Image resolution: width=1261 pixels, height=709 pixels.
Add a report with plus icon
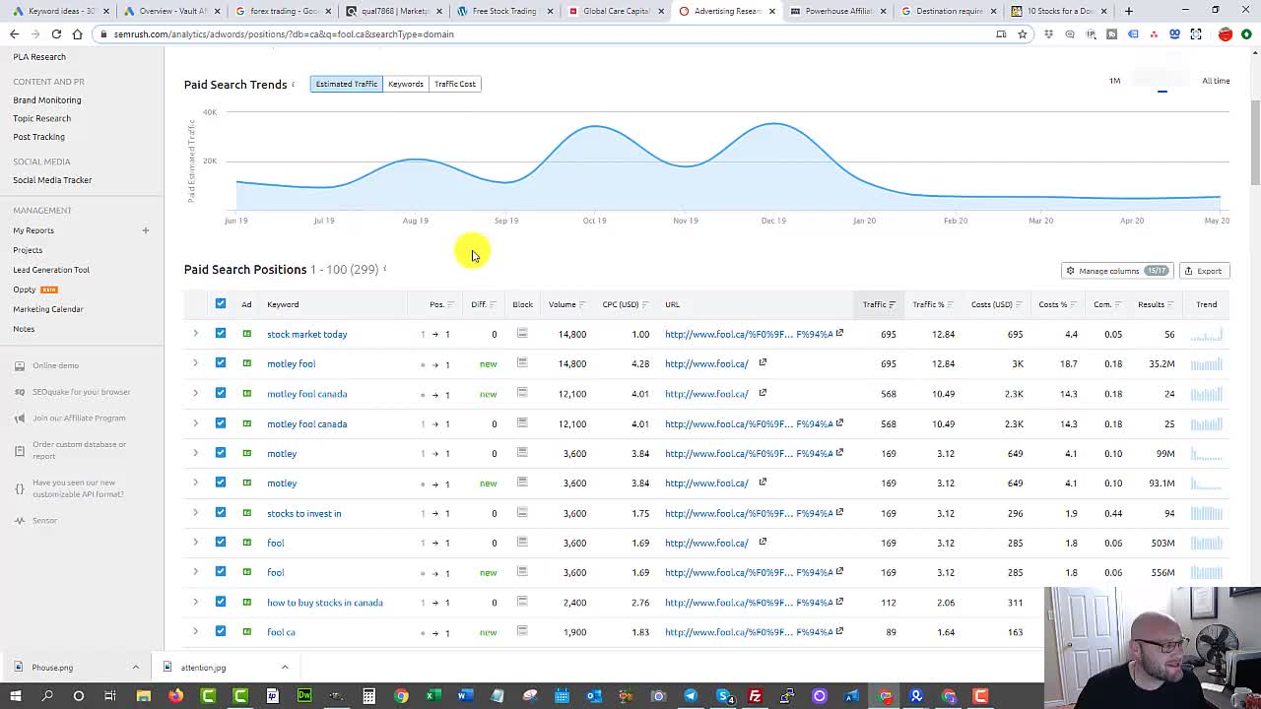point(145,230)
